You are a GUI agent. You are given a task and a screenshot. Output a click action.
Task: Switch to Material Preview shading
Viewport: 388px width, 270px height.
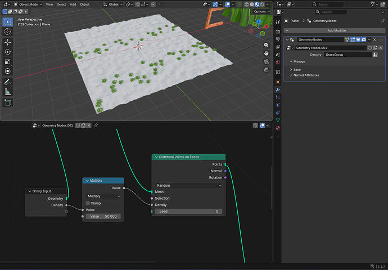click(257, 4)
